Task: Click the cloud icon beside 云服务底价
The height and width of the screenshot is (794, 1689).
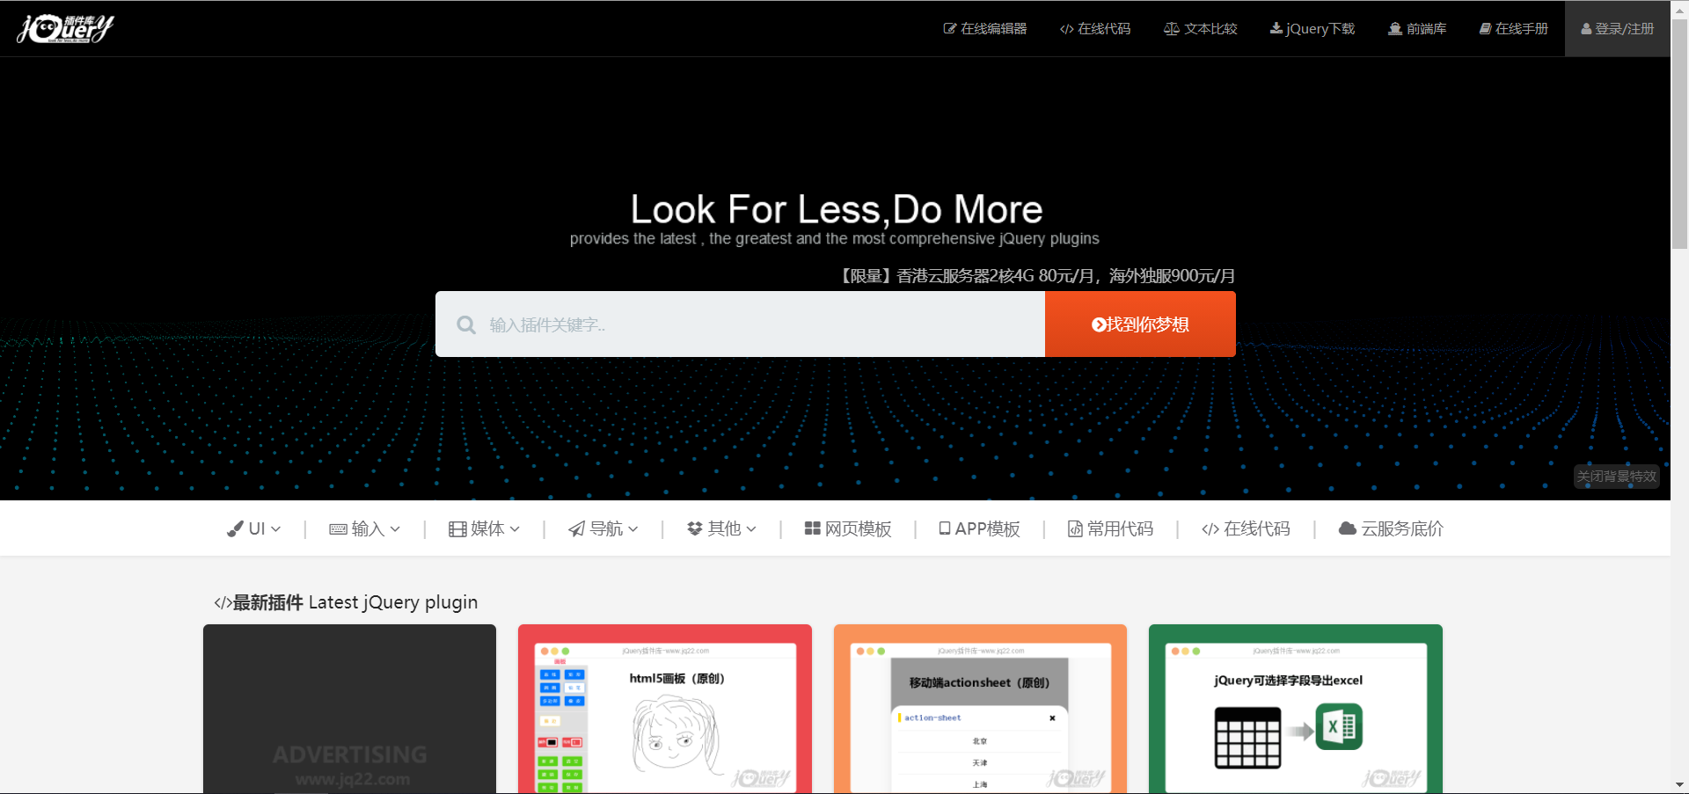Action: click(x=1348, y=528)
